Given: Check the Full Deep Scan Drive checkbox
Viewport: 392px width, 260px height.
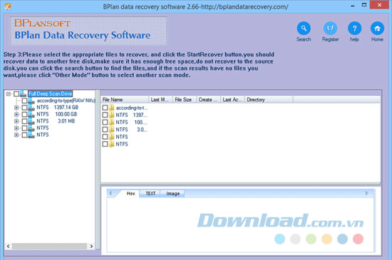Looking at the screenshot, I should coord(16,94).
